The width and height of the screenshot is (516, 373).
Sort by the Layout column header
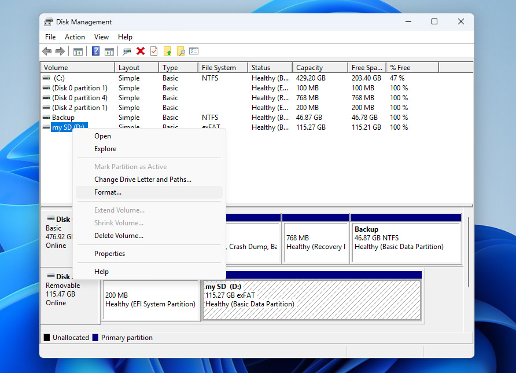click(x=137, y=68)
